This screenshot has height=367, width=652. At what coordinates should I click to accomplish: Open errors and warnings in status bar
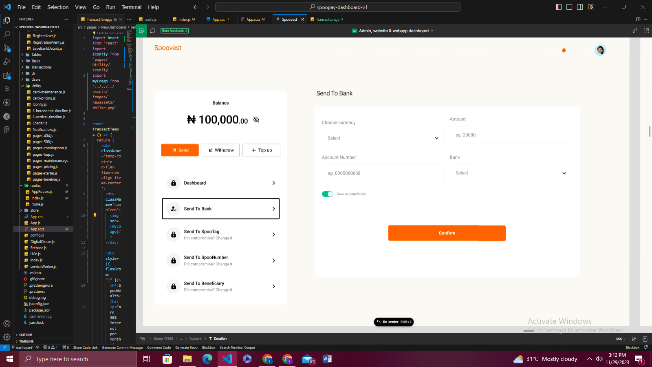click(51, 347)
